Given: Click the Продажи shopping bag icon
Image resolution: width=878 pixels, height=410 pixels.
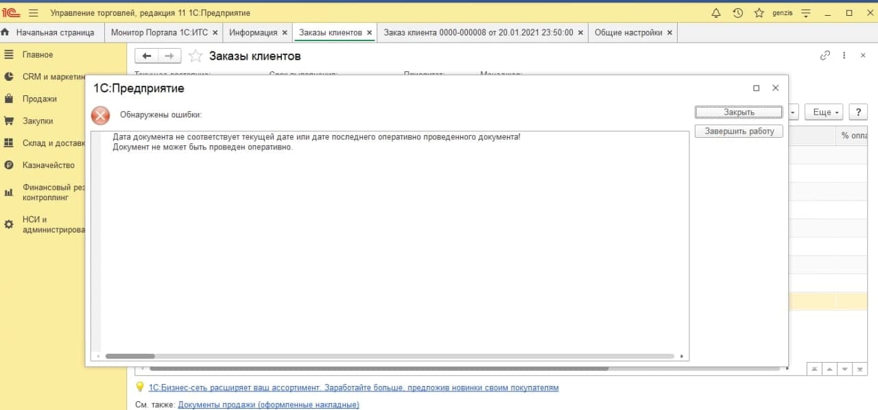Looking at the screenshot, I should (9, 99).
